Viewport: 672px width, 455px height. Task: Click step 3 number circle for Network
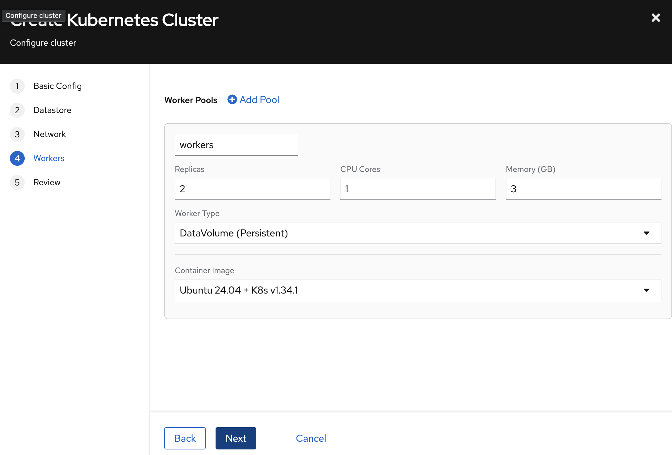17,134
